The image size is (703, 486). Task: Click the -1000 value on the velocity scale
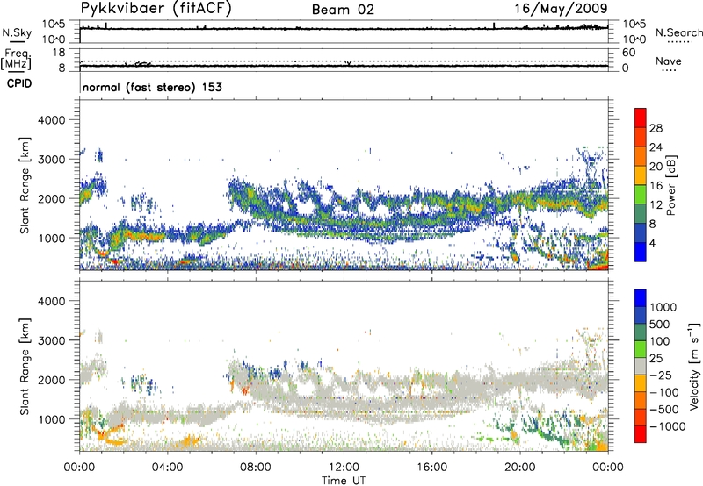[668, 426]
